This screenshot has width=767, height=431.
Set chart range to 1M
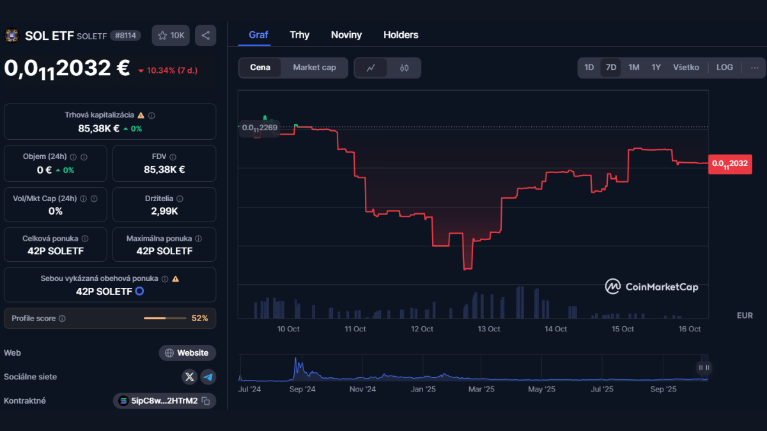[634, 68]
